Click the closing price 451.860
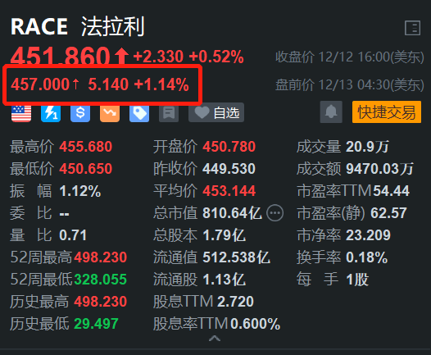 (61, 57)
